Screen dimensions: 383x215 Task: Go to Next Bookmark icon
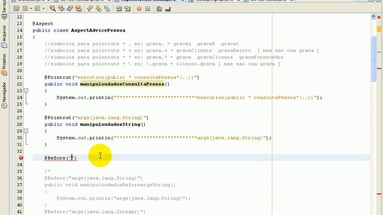pyautogui.click(x=98, y=9)
